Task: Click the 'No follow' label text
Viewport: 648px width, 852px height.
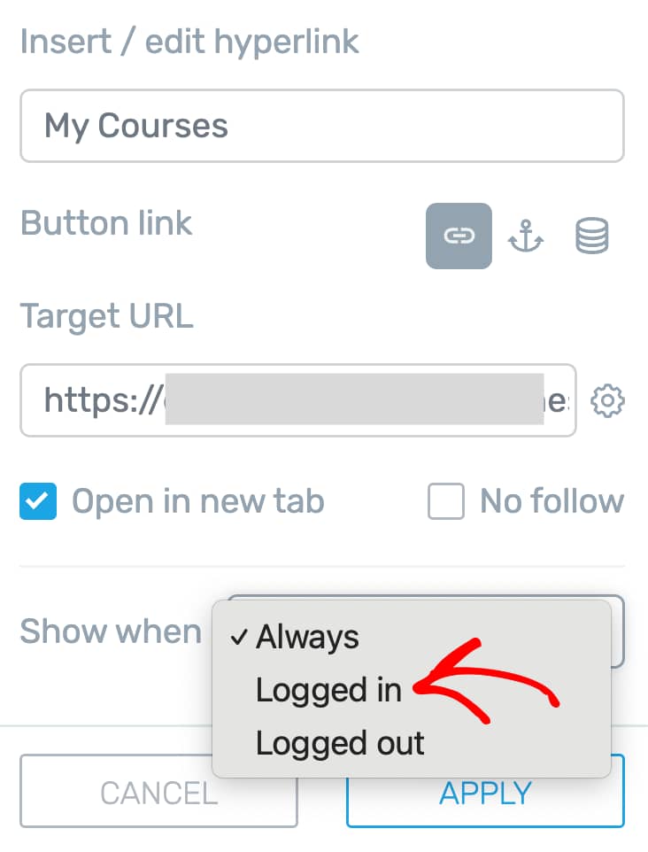Action: click(552, 501)
